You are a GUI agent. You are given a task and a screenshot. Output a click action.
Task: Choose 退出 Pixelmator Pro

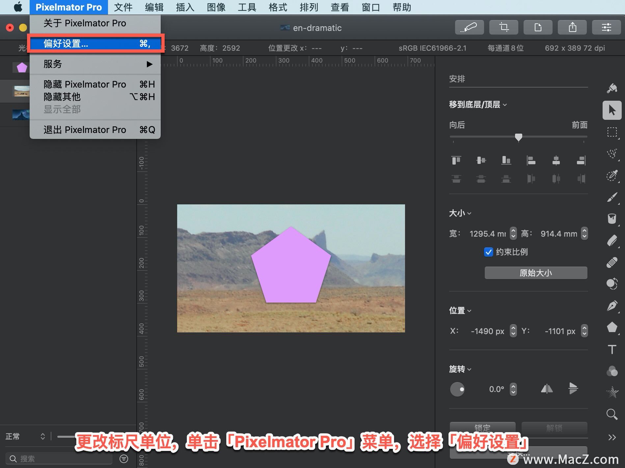(x=95, y=130)
